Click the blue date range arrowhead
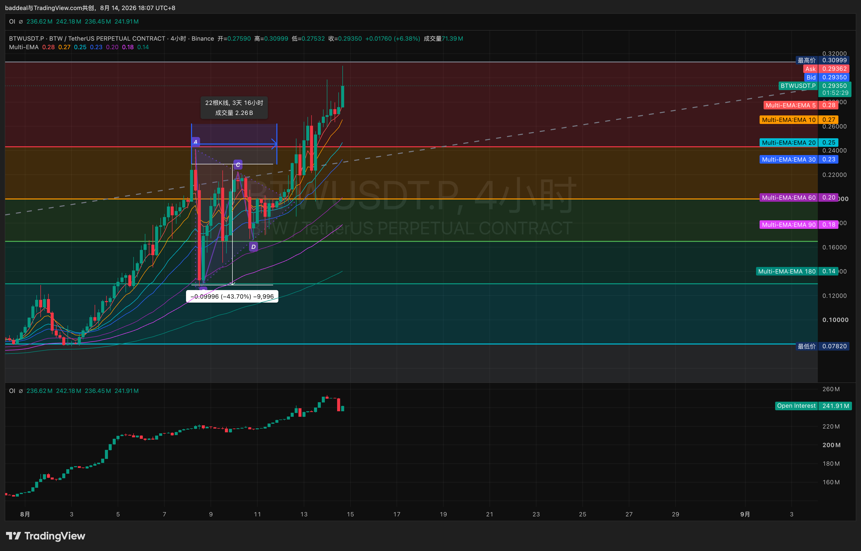Image resolution: width=861 pixels, height=551 pixels. (x=274, y=144)
